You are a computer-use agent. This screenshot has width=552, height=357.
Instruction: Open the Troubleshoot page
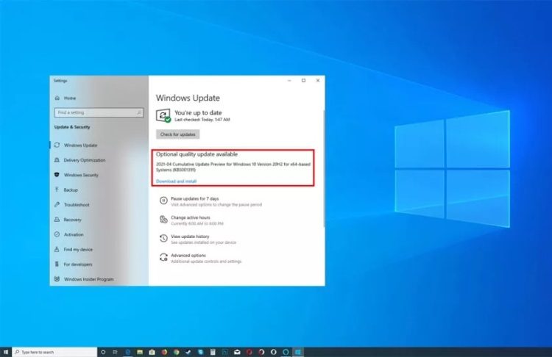tap(76, 205)
